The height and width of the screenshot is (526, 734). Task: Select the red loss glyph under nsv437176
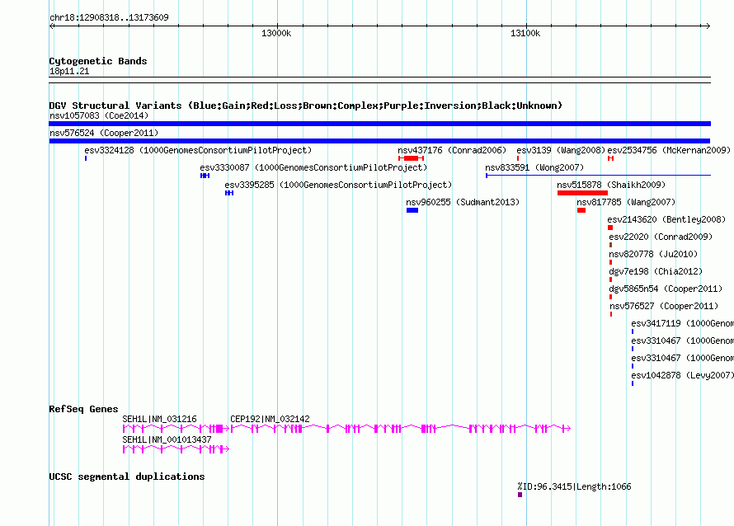(x=411, y=158)
